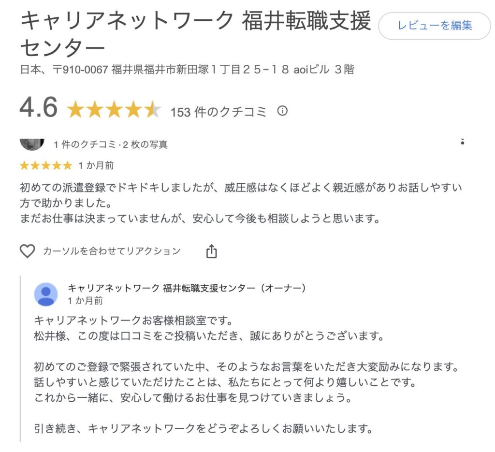The width and height of the screenshot is (495, 452).
Task: Click the heart reaction icon
Action: (x=28, y=251)
